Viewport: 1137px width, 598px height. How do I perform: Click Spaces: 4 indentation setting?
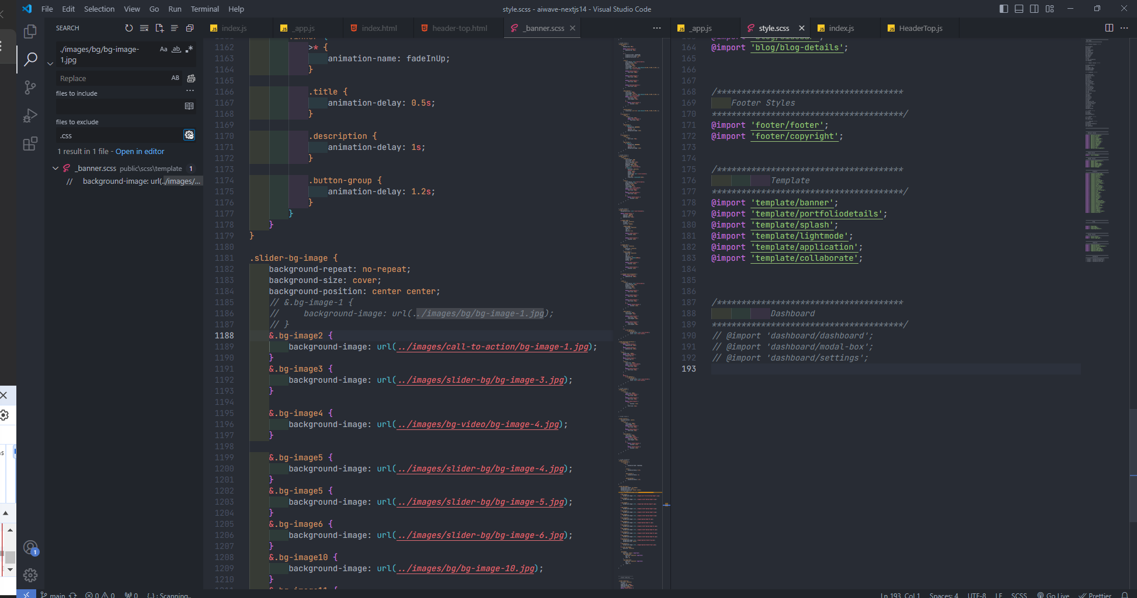pos(944,595)
